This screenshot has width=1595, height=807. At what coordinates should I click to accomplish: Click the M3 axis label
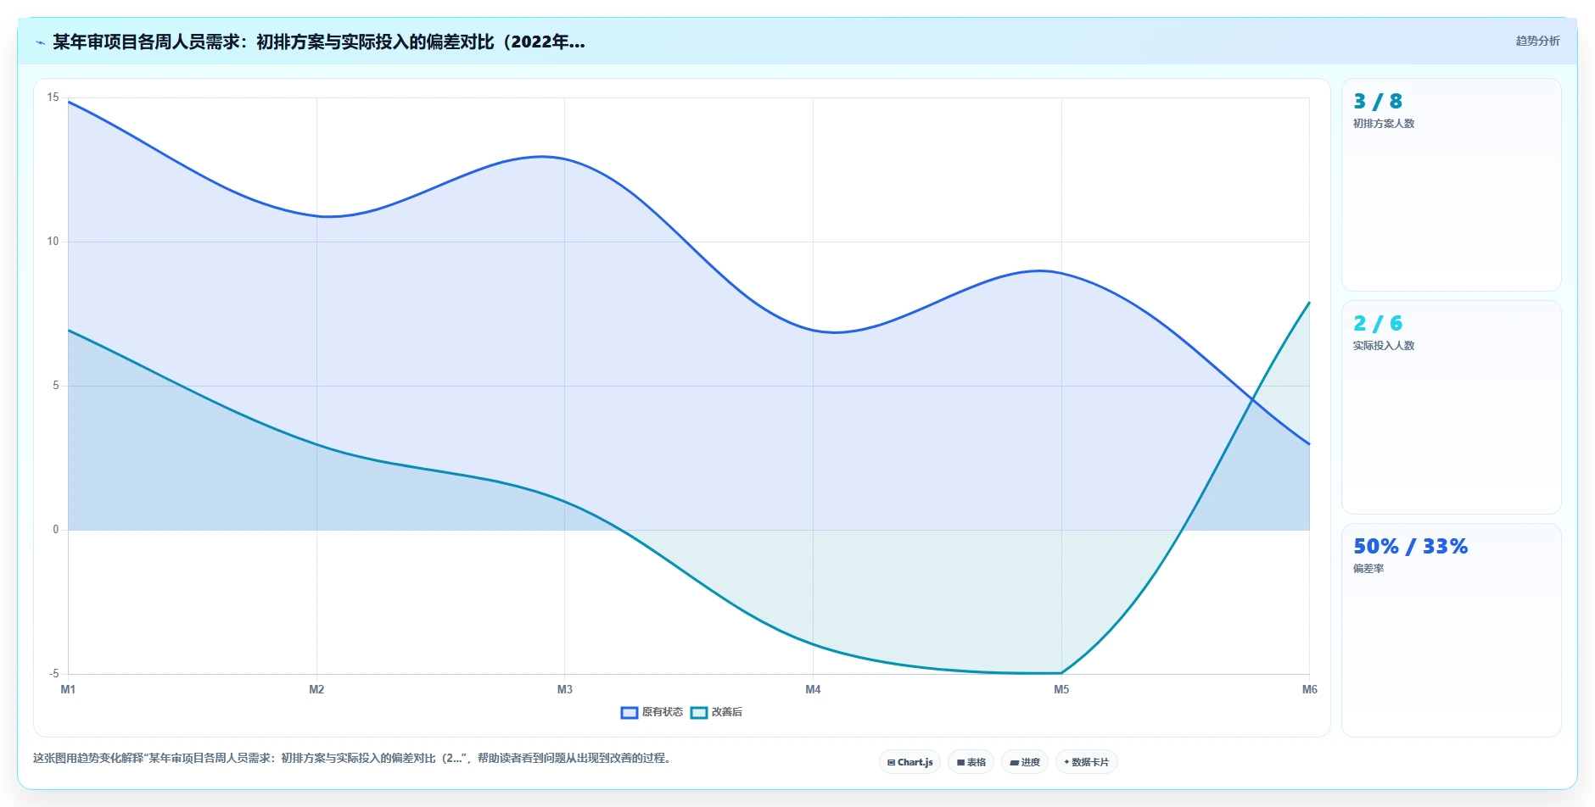565,689
